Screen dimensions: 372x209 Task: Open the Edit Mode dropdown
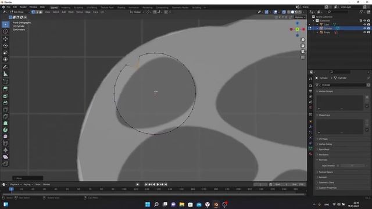20,12
